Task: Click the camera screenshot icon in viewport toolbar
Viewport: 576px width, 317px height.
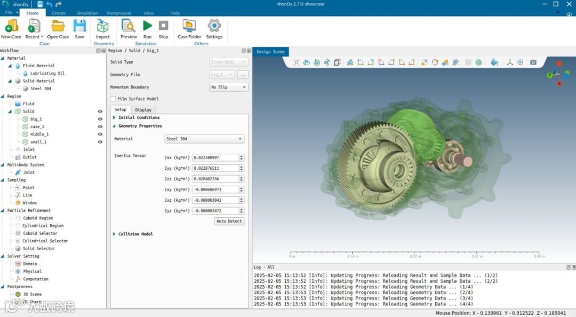Action: (x=533, y=62)
